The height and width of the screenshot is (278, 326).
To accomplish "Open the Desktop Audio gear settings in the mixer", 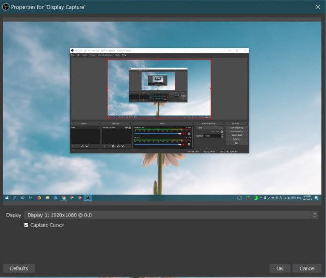I will tap(189, 134).
